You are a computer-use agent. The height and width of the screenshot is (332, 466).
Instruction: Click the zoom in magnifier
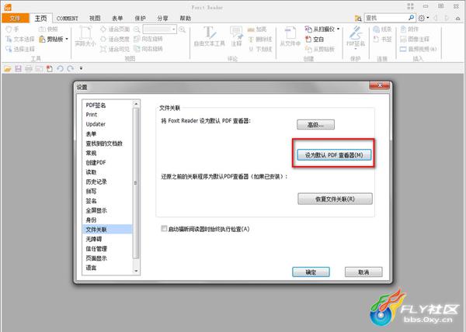[182, 29]
